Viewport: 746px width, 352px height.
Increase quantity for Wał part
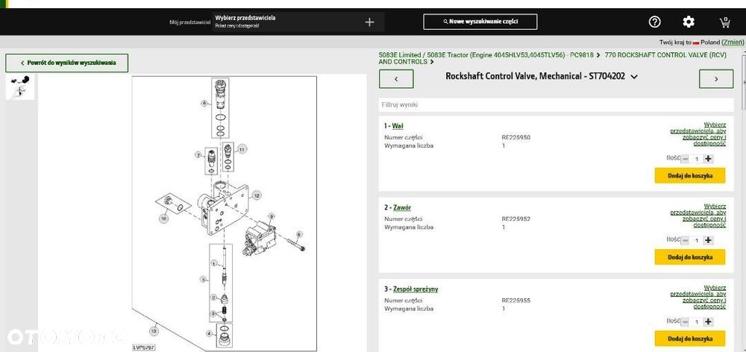tap(709, 159)
